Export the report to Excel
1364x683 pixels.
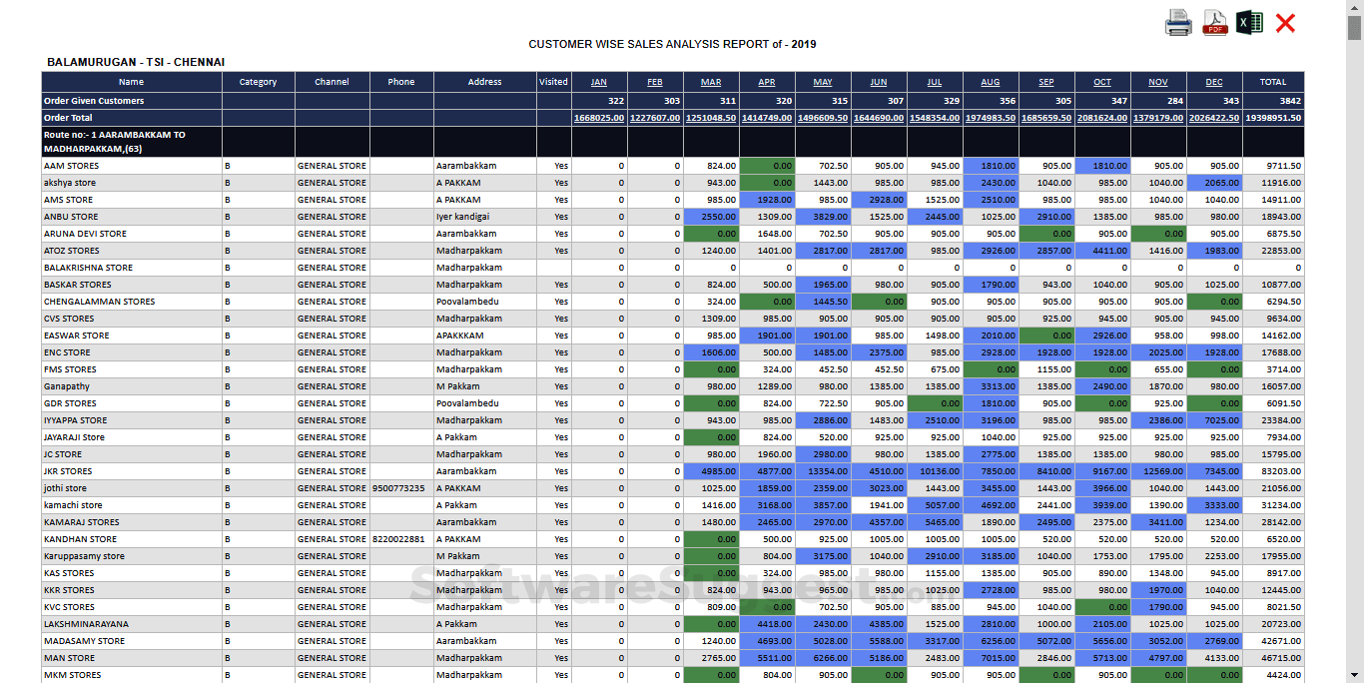click(1249, 22)
